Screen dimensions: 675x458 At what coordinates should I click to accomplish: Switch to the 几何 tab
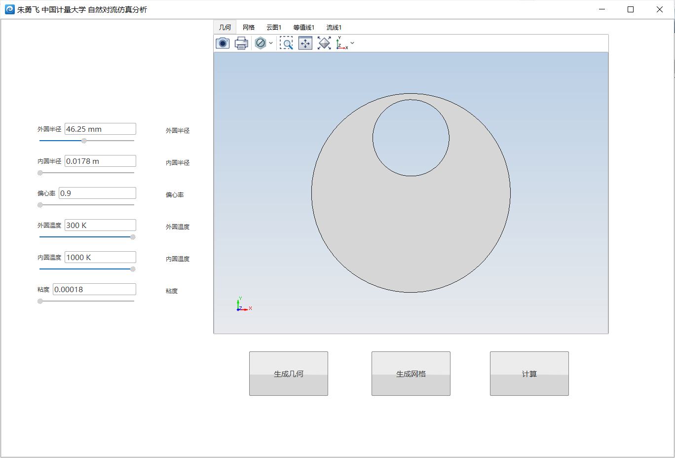click(x=225, y=27)
